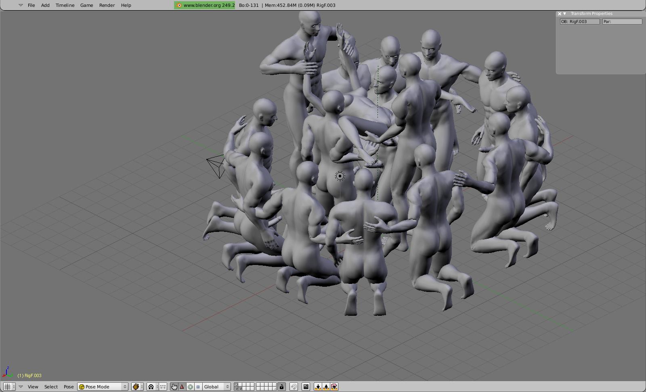Collapse the 3D view header menus triangle
Screen dimensions: 646x392
point(21,387)
